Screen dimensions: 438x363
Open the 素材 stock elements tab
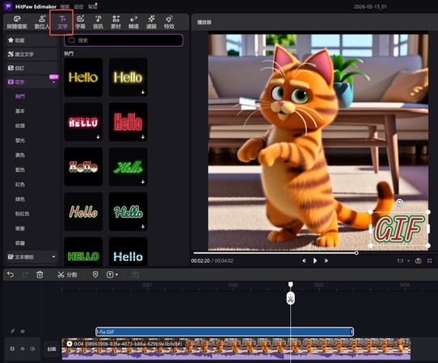point(116,23)
